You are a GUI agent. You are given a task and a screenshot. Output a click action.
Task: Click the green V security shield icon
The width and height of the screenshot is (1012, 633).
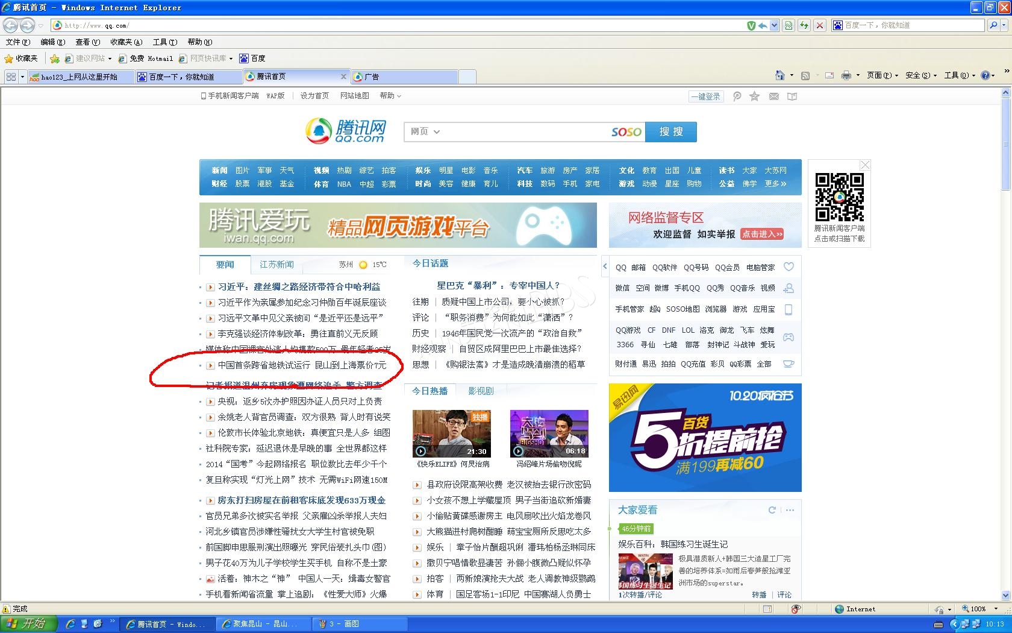(751, 25)
